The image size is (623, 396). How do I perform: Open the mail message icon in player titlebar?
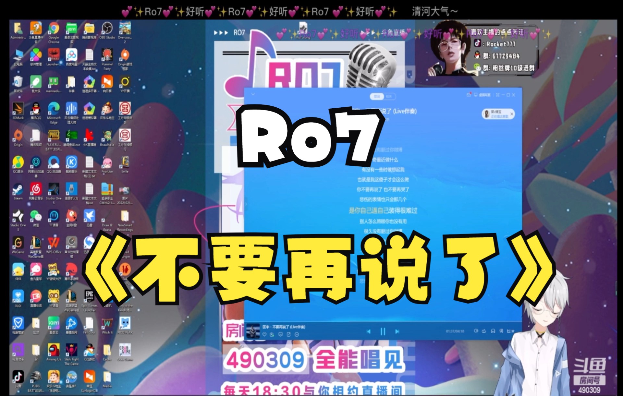[x=469, y=95]
